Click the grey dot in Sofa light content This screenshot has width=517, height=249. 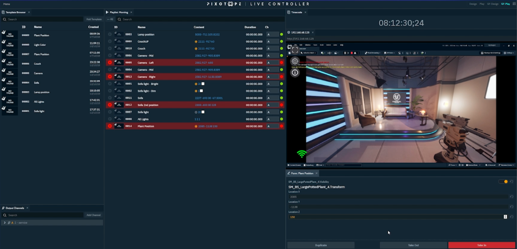tap(196, 112)
